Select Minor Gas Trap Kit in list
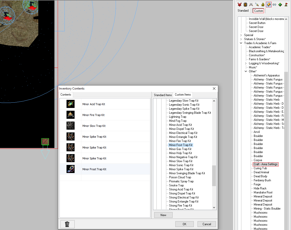291x230 pixels. [x=180, y=149]
